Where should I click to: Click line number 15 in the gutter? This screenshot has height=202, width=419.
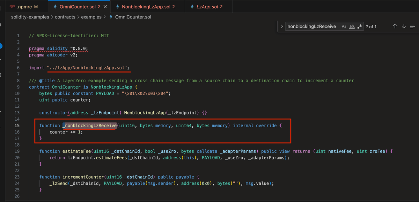click(x=17, y=126)
